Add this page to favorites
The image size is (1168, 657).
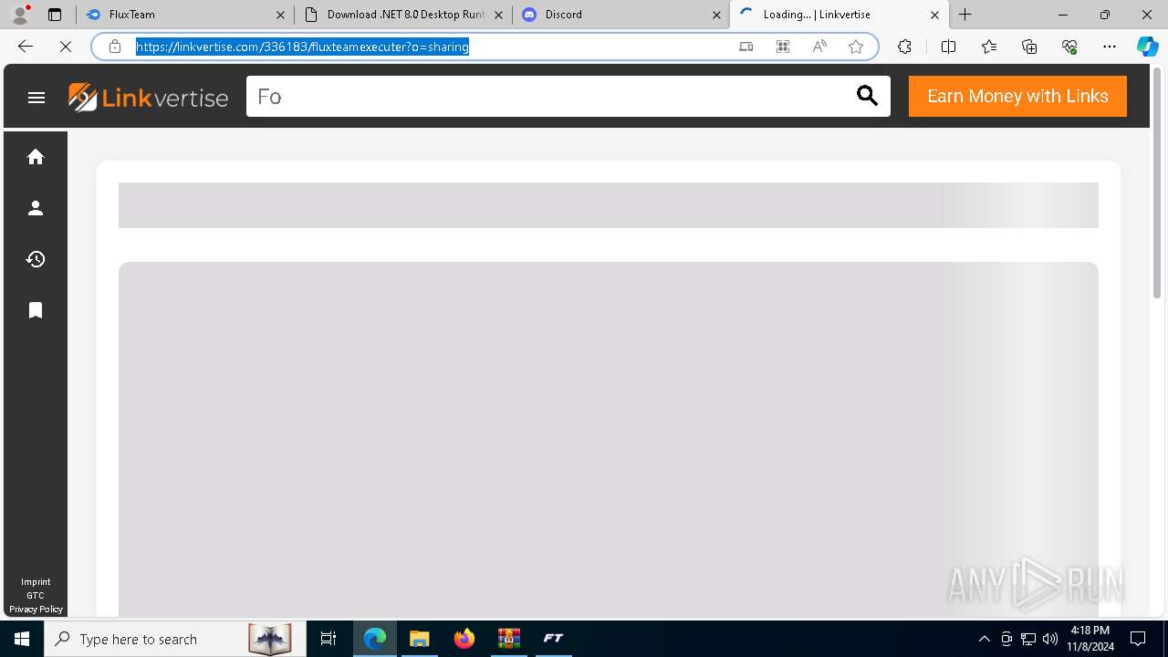(x=856, y=47)
